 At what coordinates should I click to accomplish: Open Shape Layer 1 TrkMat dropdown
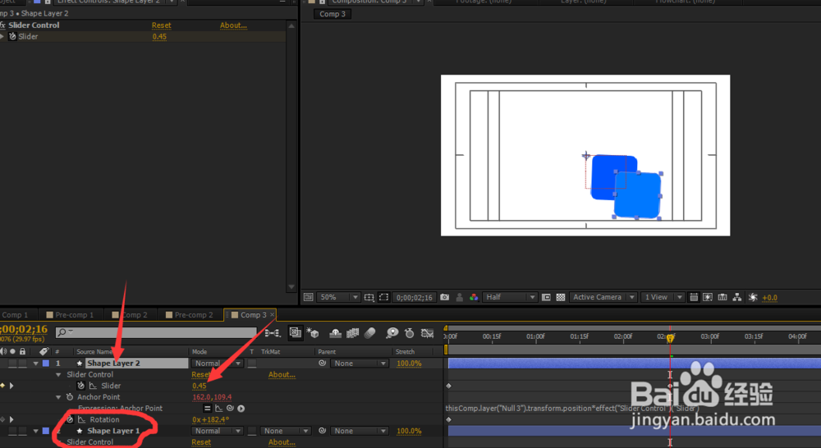tap(286, 431)
